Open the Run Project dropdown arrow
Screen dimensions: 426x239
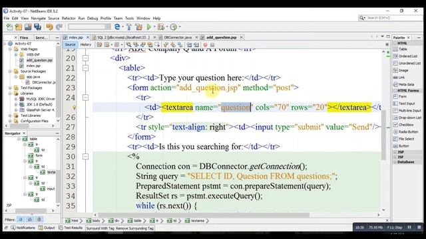(154, 27)
